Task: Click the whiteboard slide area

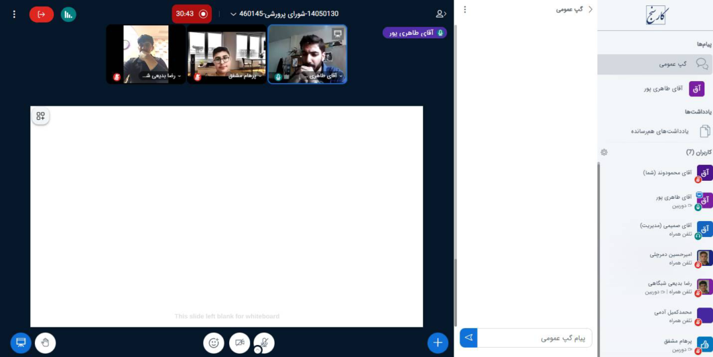Action: point(226,216)
